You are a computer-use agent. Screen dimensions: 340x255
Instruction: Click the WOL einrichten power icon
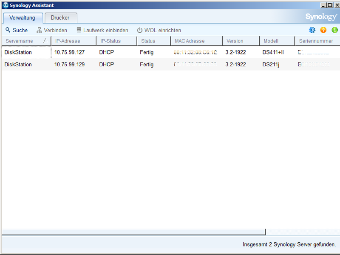[x=140, y=30]
